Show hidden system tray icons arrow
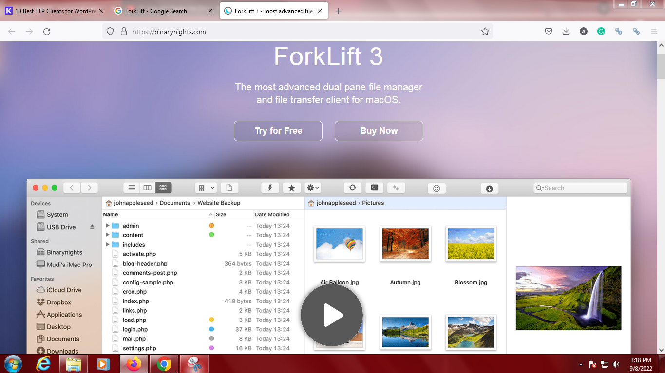Viewport: 665px width, 373px height. (x=580, y=364)
